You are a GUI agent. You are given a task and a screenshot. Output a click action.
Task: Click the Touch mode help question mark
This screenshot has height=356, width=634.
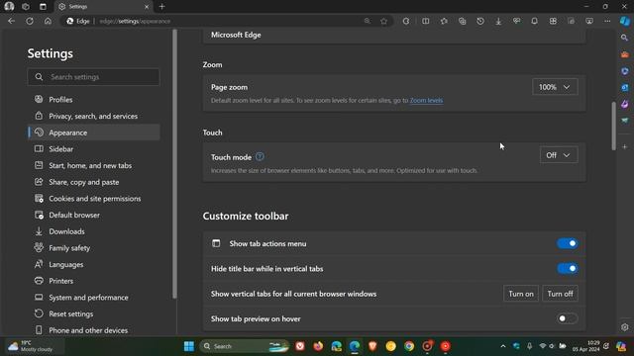pyautogui.click(x=260, y=156)
